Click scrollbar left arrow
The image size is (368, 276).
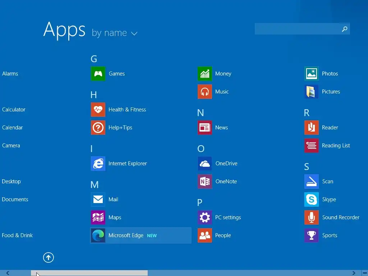pos(8,273)
